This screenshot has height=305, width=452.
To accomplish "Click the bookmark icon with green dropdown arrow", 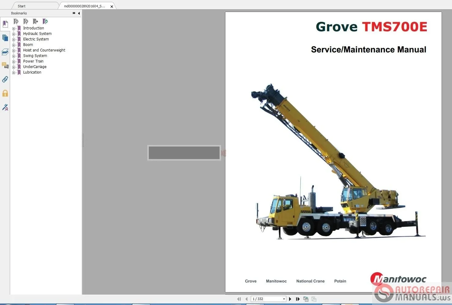I will (45, 21).
